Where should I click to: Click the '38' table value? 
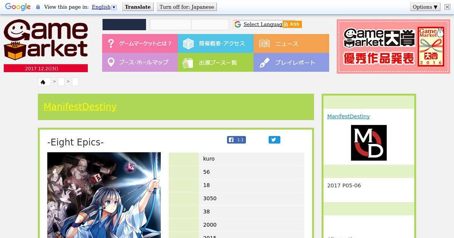(x=207, y=212)
